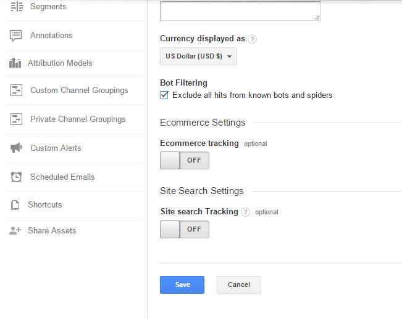Select Scheduled Emails in the sidebar
Image resolution: width=402 pixels, height=319 pixels.
(62, 177)
